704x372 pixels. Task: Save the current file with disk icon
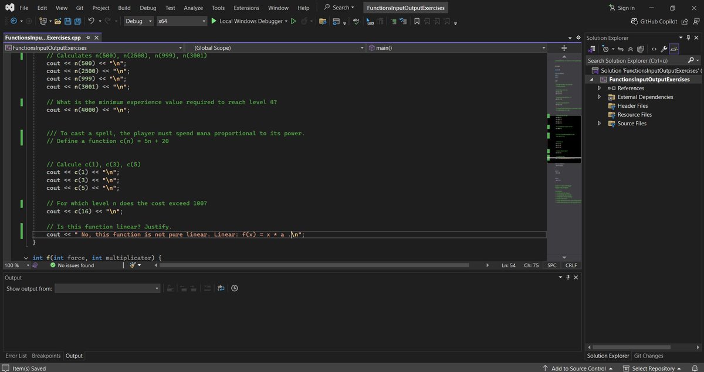(x=67, y=21)
